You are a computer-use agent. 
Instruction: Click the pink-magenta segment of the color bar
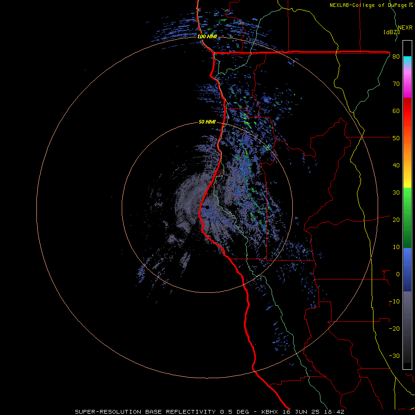tap(407, 82)
